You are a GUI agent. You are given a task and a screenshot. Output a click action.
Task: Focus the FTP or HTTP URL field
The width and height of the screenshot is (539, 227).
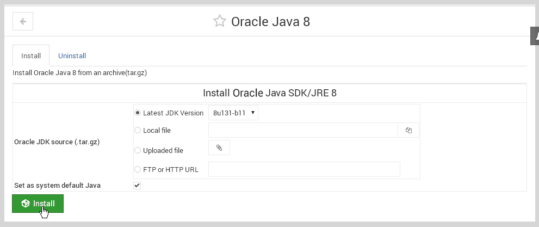coord(304,169)
